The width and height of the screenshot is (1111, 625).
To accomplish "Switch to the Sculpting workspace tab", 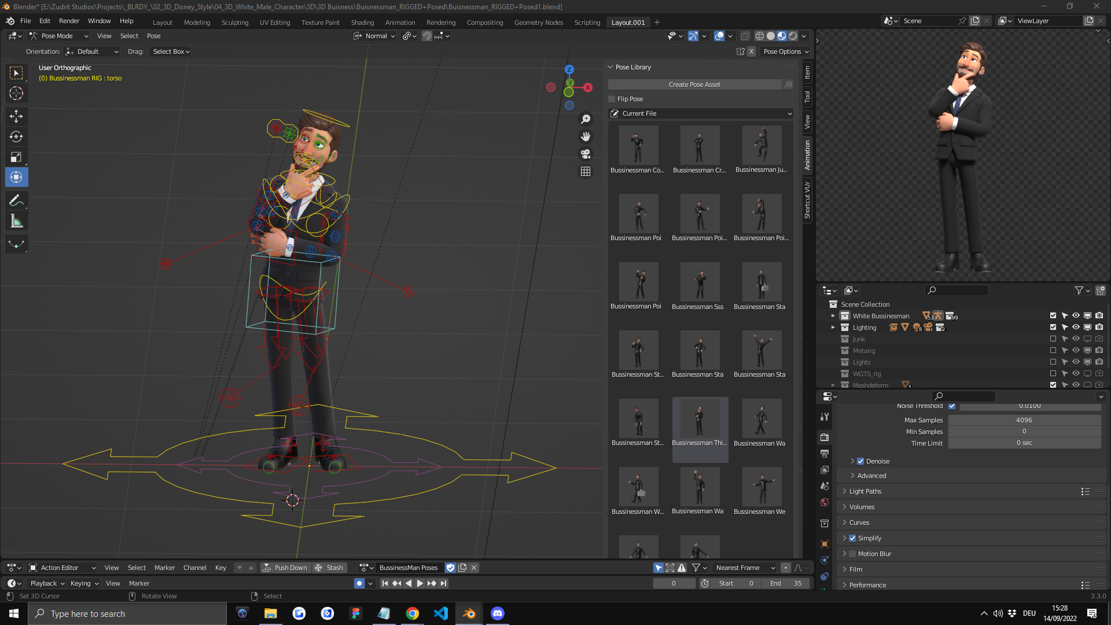I will click(235, 23).
